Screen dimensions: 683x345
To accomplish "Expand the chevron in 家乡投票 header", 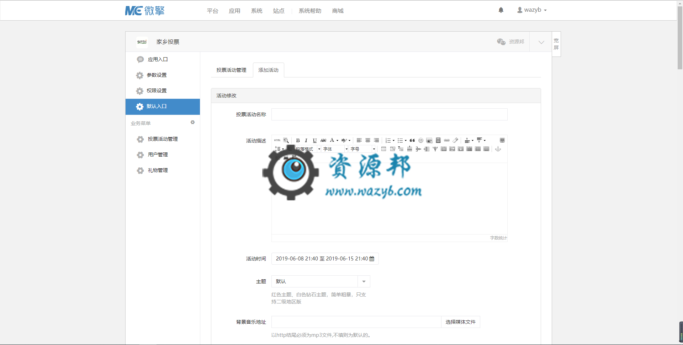I will 541,42.
